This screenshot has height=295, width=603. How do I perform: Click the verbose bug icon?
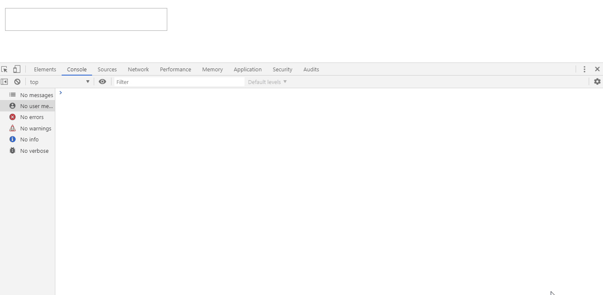pyautogui.click(x=12, y=150)
